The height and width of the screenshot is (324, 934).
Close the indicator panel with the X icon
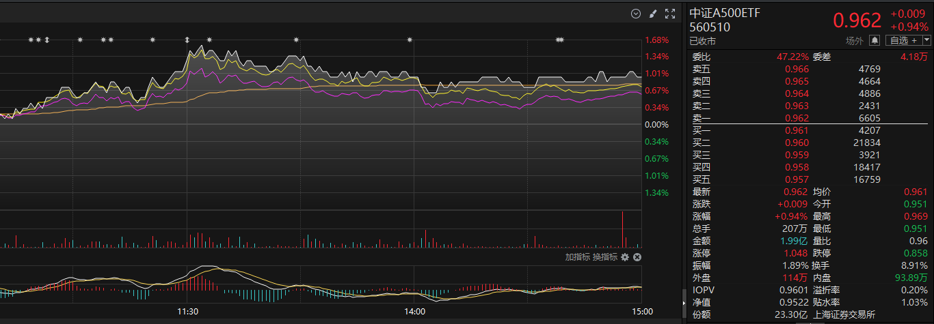click(x=637, y=257)
